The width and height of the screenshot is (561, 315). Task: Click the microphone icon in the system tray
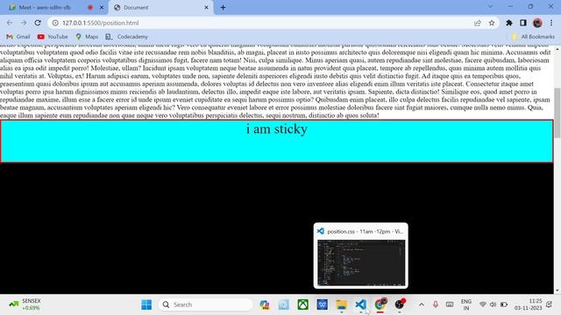click(436, 304)
